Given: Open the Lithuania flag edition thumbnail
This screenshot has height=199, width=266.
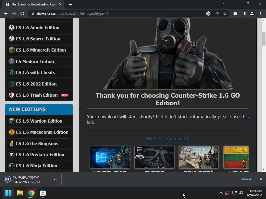Looking at the screenshot, I should pyautogui.click(x=236, y=157).
